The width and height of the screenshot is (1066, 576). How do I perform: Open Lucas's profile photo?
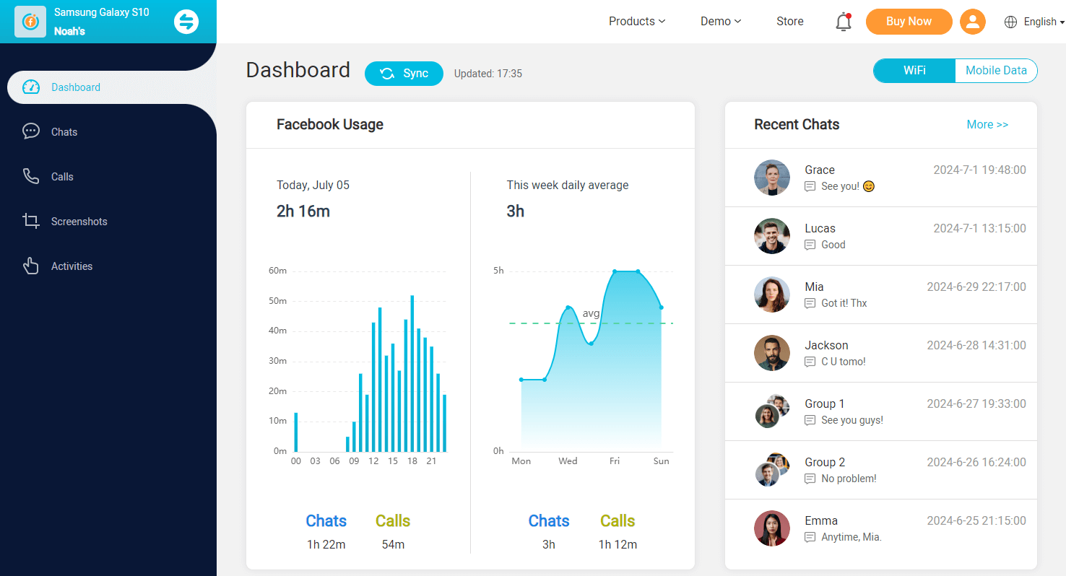click(772, 236)
